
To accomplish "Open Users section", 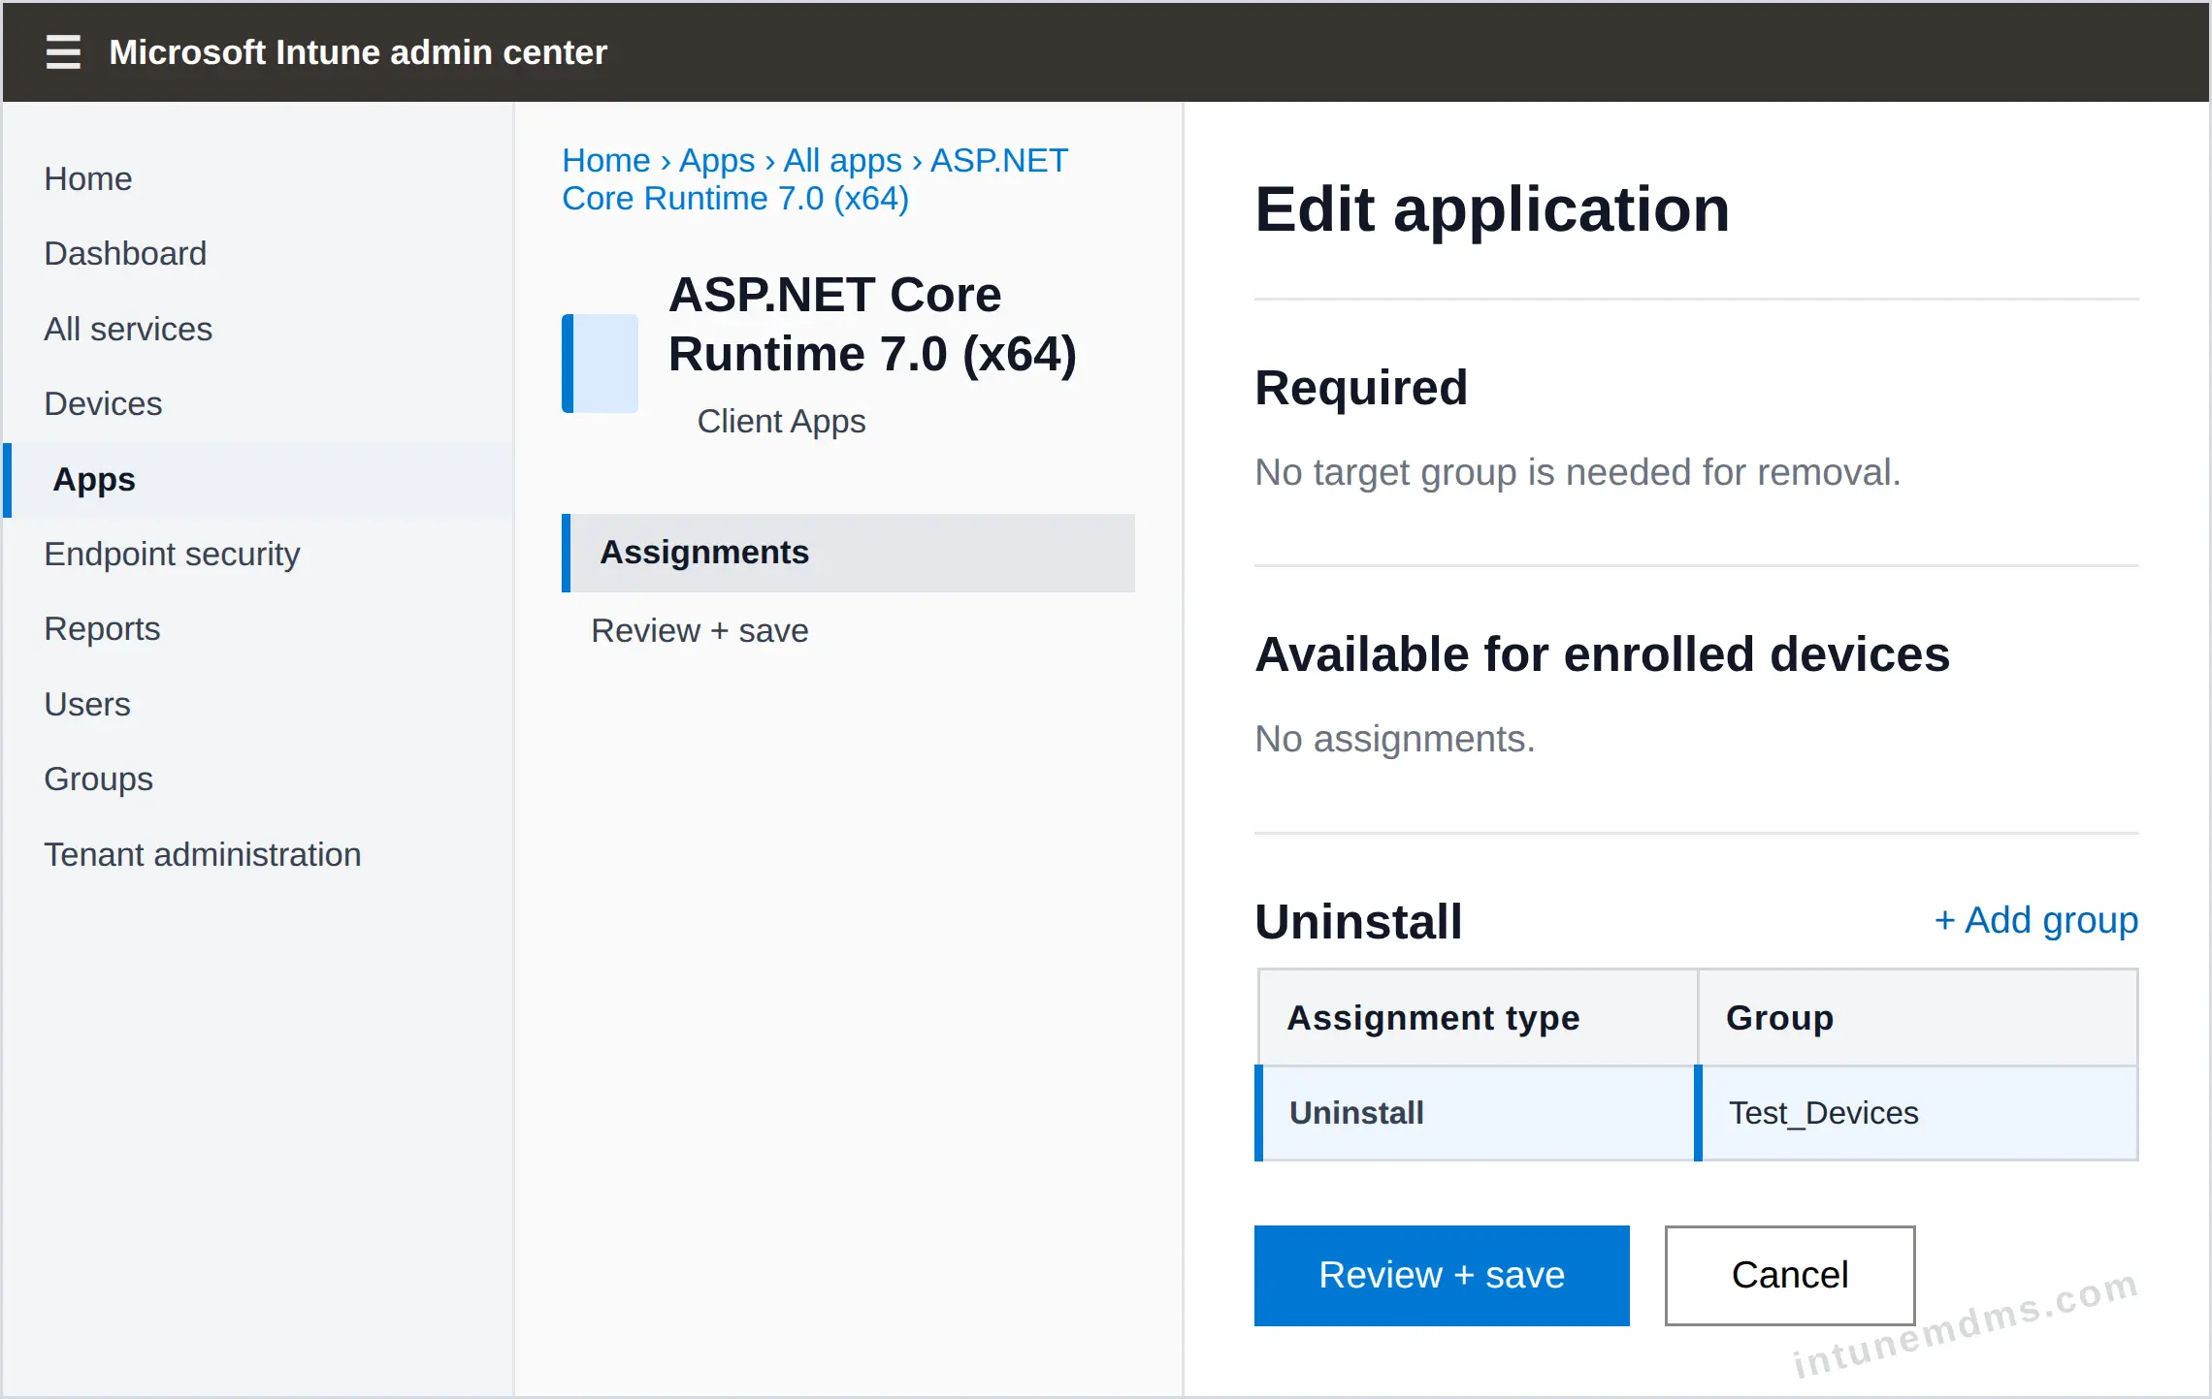I will [x=87, y=705].
